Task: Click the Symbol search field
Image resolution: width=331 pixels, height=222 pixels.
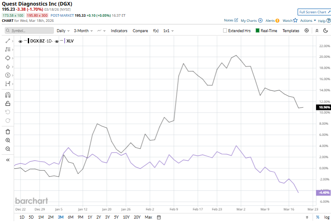Action: click(28, 31)
